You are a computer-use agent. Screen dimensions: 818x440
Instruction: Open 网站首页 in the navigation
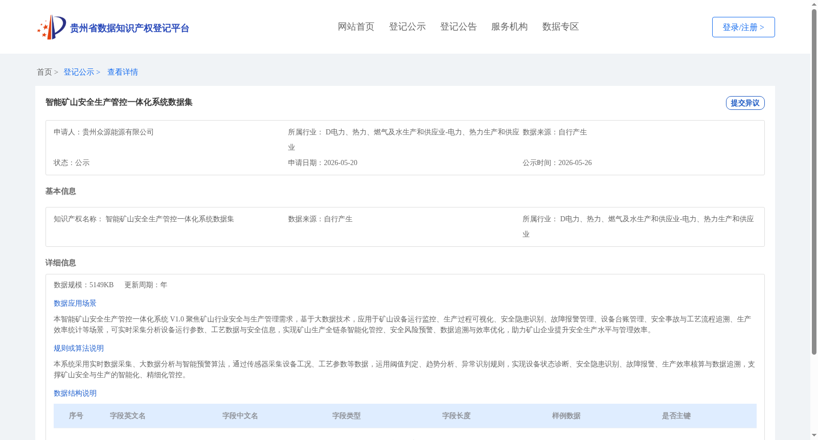(x=356, y=27)
